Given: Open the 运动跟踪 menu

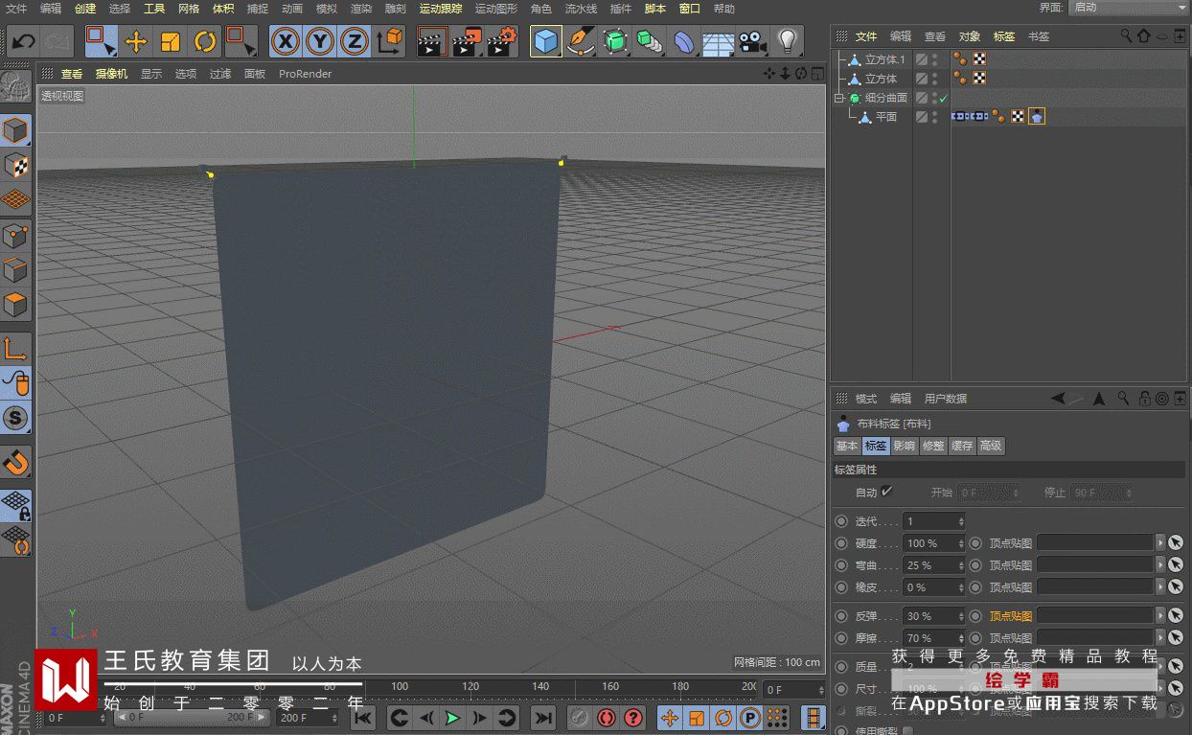Looking at the screenshot, I should [441, 9].
